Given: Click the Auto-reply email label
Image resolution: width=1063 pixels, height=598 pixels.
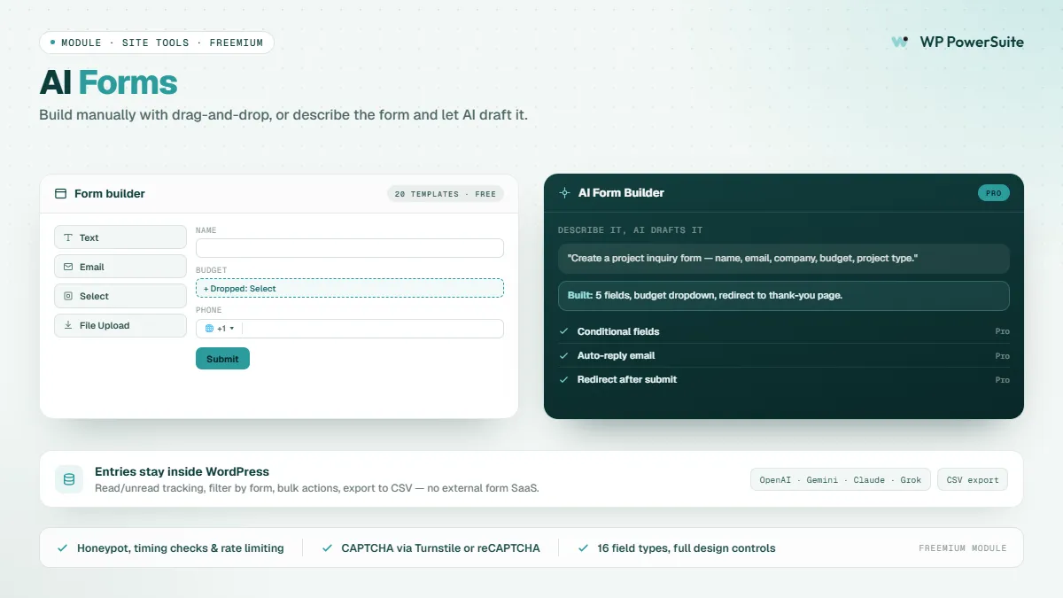Looking at the screenshot, I should (617, 355).
